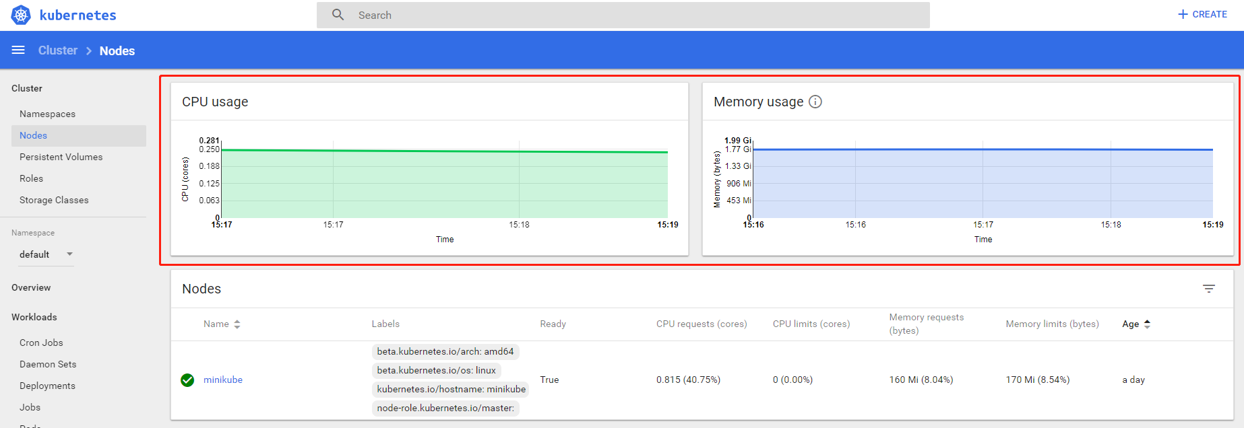Screen dimensions: 1244x428
Task: Open the Nodes table filter icon
Action: 1209,289
